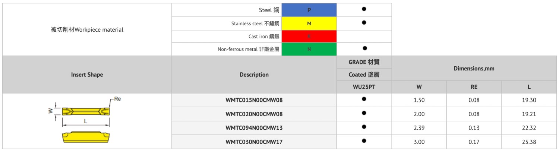This screenshot has height=152, width=559.
Task: Click the black dot in Stainless steel row
Action: point(364,22)
